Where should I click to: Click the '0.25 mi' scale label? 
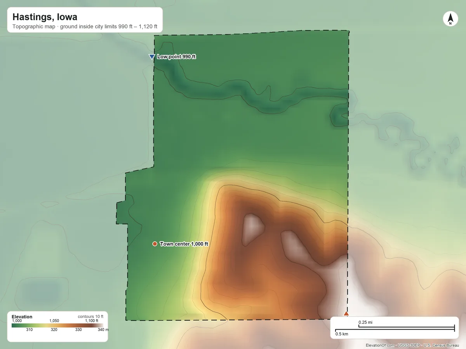pyautogui.click(x=365, y=322)
